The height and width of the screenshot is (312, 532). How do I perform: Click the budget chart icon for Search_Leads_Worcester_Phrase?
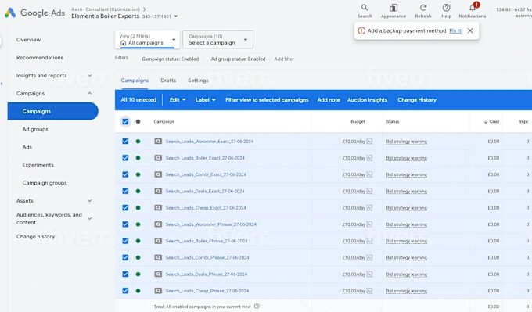[369, 224]
